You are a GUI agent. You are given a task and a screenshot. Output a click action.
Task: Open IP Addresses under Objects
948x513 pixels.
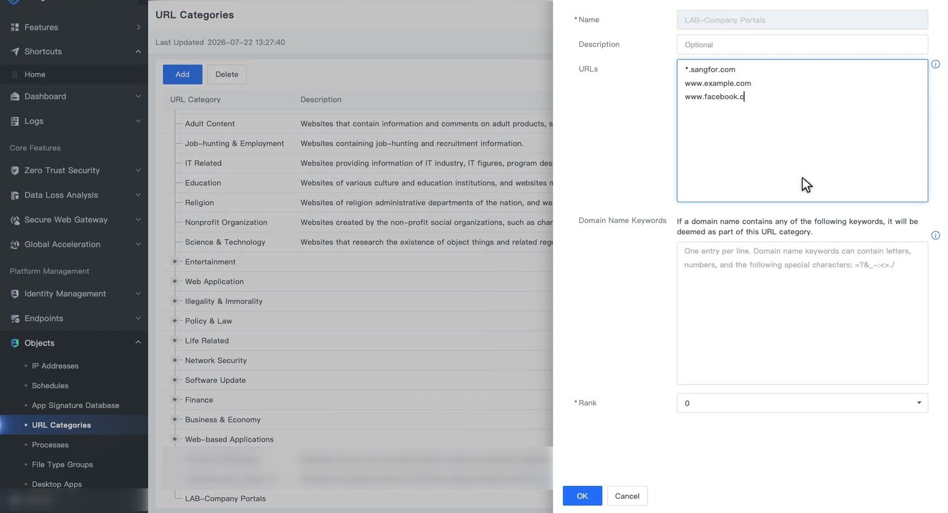click(55, 366)
